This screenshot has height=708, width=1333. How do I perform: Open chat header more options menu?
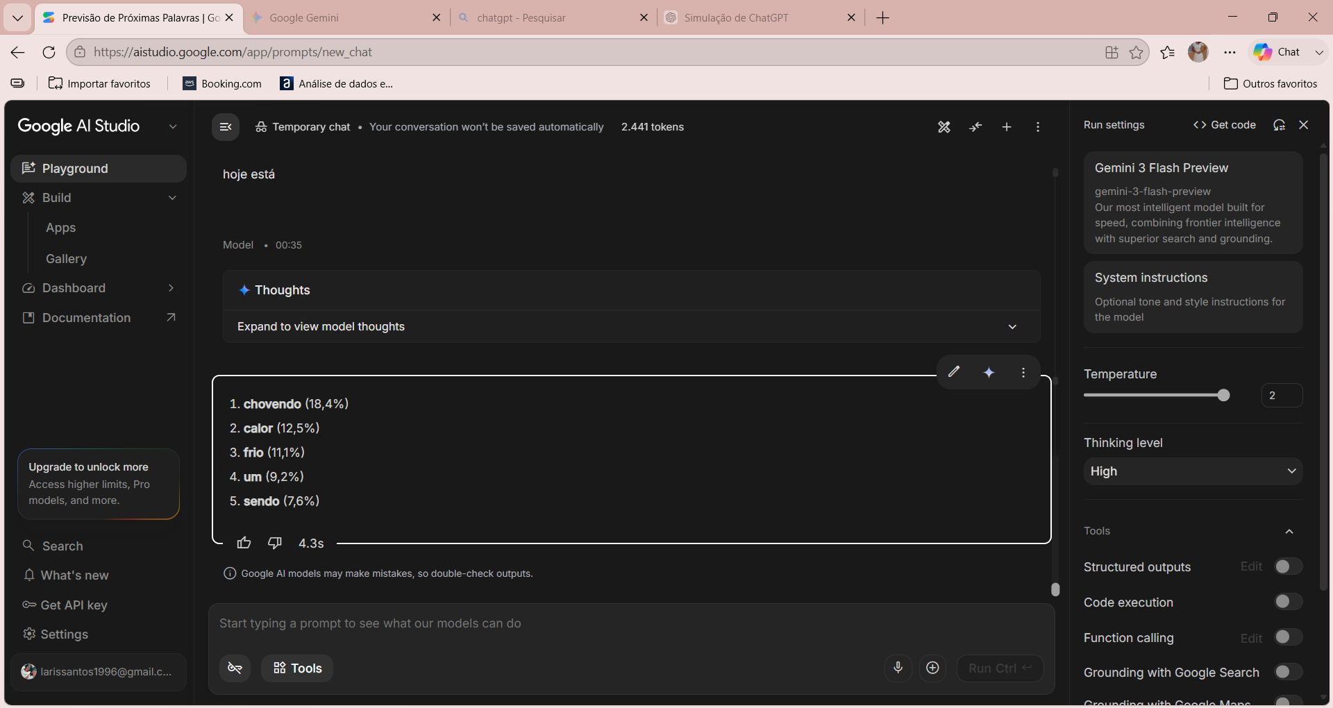click(x=1038, y=127)
